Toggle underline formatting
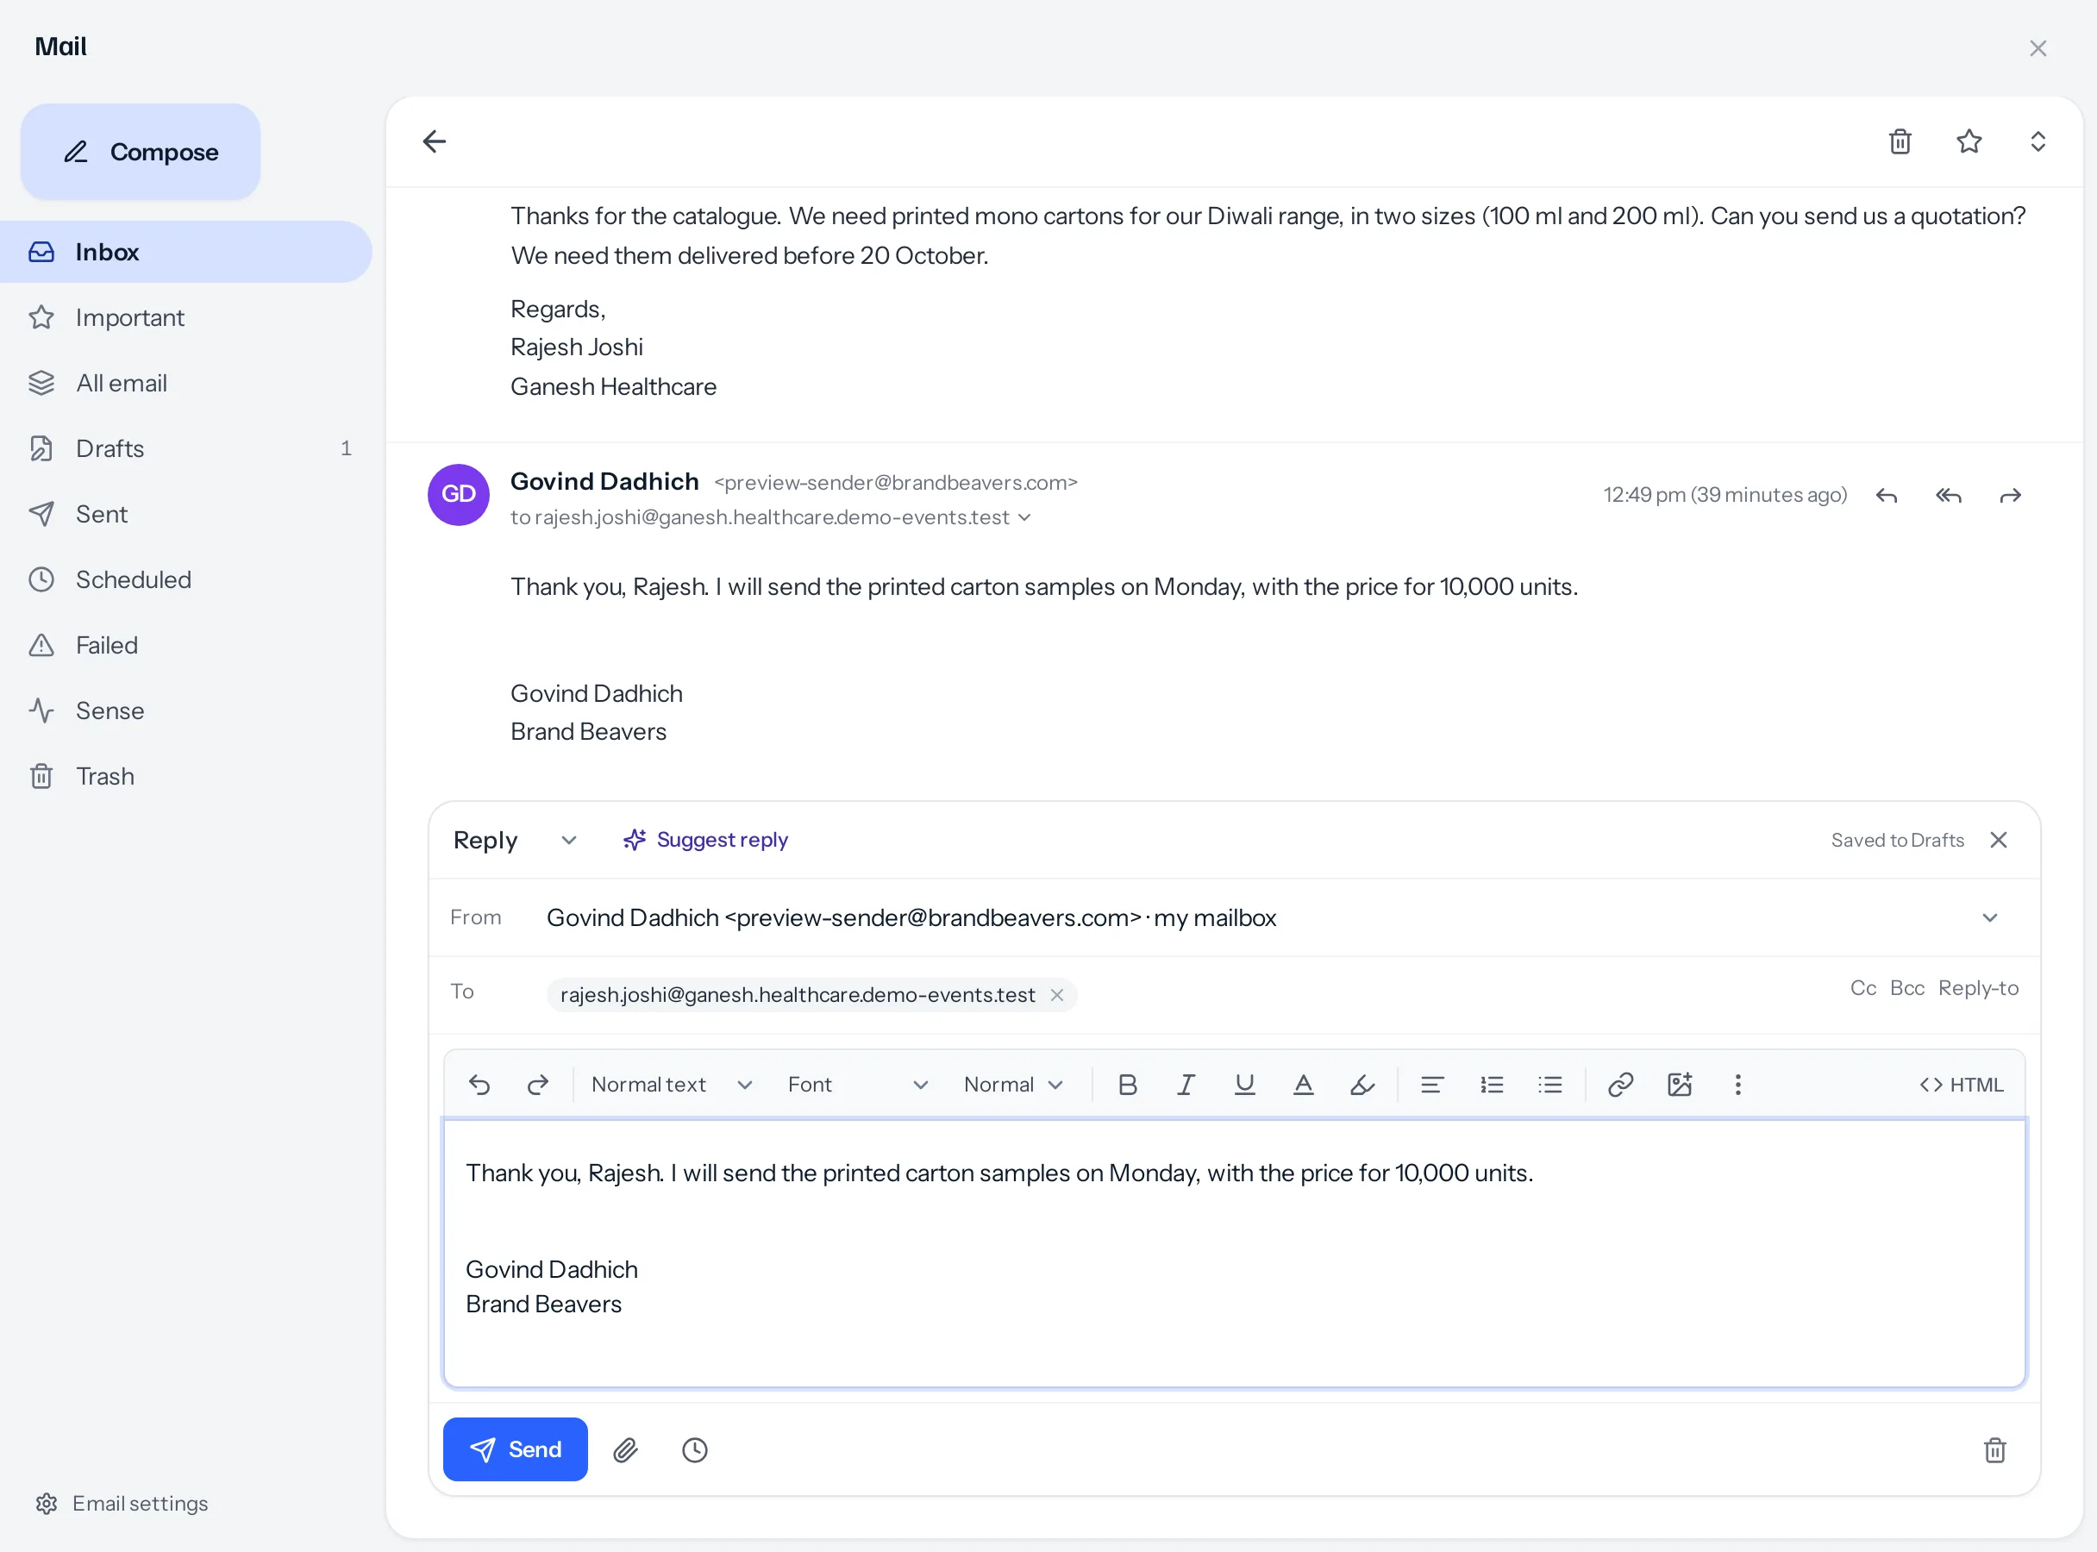The image size is (2097, 1552). tap(1245, 1085)
